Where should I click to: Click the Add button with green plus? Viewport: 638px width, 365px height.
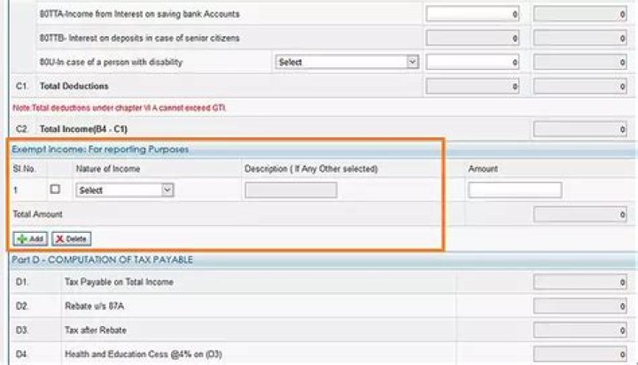tap(30, 239)
